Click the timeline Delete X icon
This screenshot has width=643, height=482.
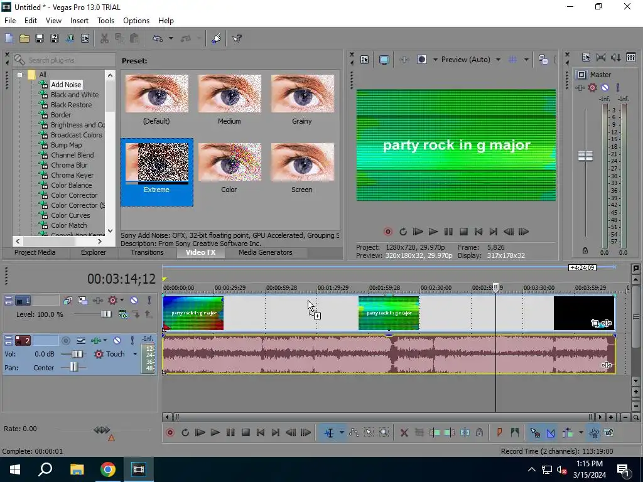pos(404,432)
